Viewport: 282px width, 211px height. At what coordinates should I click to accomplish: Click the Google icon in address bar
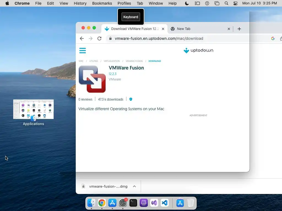pyautogui.click(x=273, y=38)
